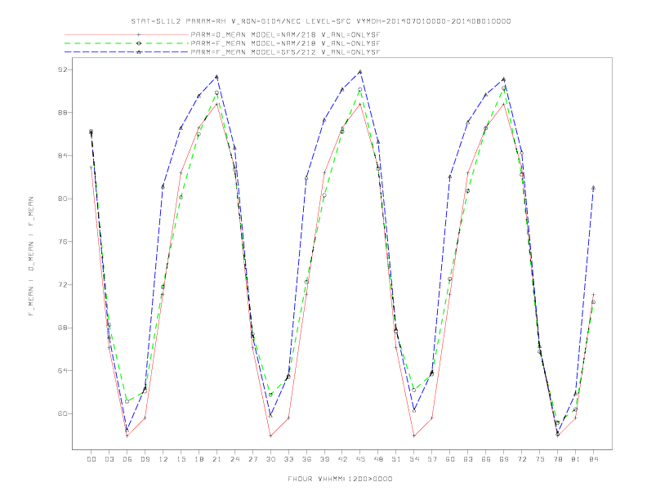Click x-axis tick label 24

(x=234, y=459)
